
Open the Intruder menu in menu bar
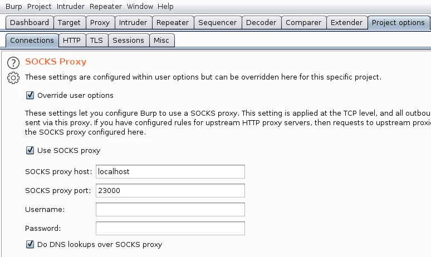click(71, 6)
